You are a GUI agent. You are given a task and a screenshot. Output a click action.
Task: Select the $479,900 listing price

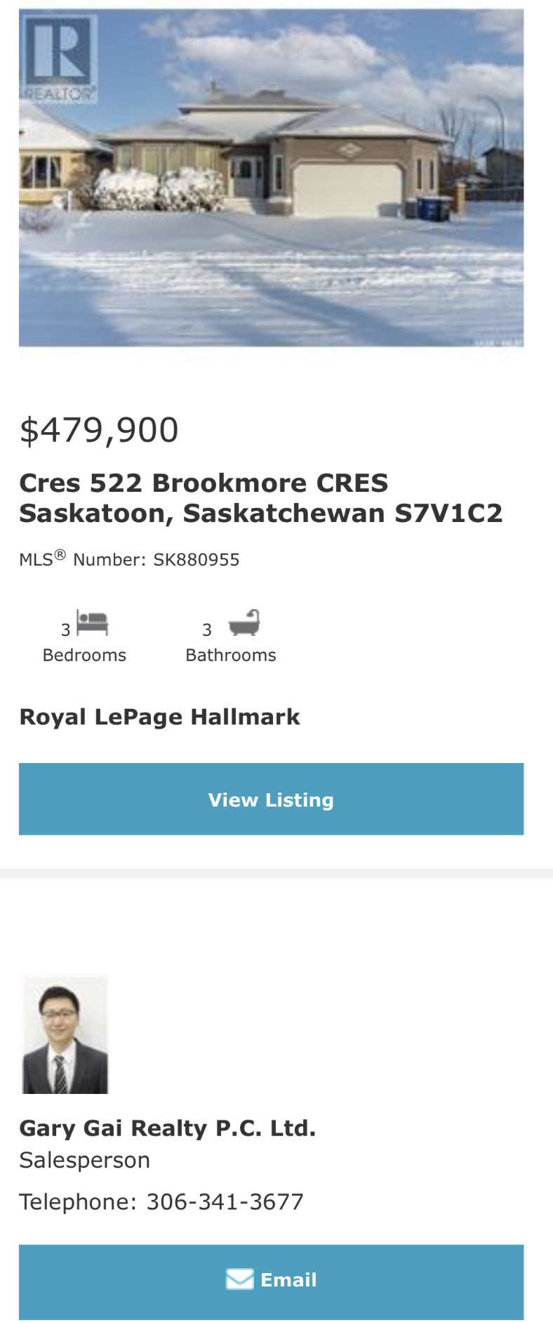point(99,430)
